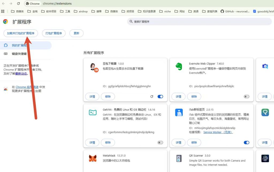Open the 网站 bookmark folder
This screenshot has width=274, height=172.
pos(180,11)
